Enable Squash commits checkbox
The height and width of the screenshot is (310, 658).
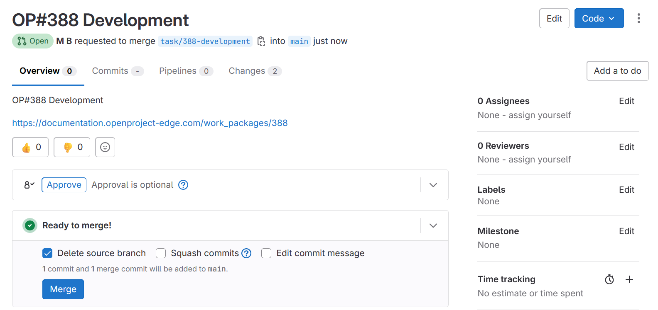(x=161, y=253)
